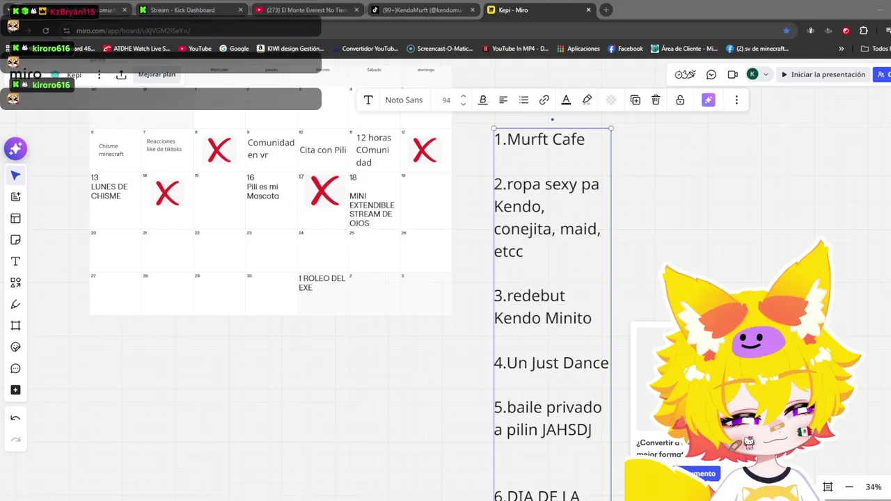Image resolution: width=891 pixels, height=501 pixels.
Task: Insert a link on selected text
Action: [x=544, y=100]
